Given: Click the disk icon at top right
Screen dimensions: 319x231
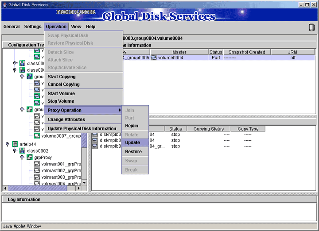Looking at the screenshot, I should (311, 27).
